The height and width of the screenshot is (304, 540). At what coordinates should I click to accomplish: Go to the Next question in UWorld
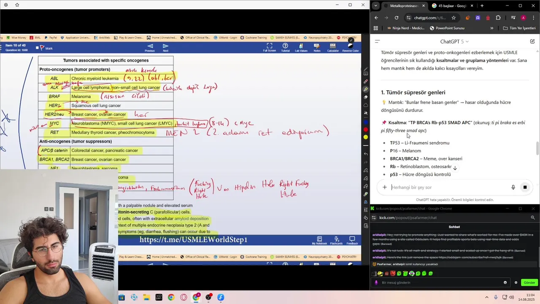165,48
